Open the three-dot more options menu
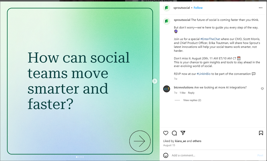Image resolution: width=267 pixels, height=161 pixels. (x=260, y=8)
